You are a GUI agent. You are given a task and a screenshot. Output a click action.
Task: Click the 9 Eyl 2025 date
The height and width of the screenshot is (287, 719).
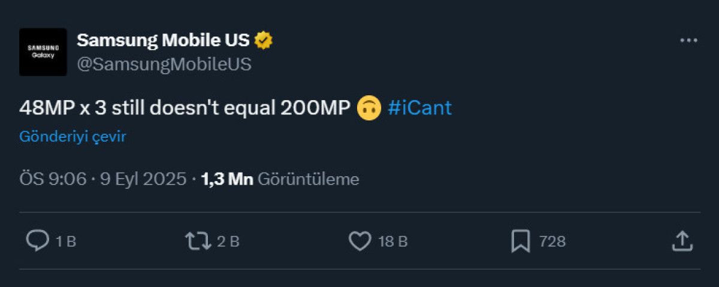point(143,179)
